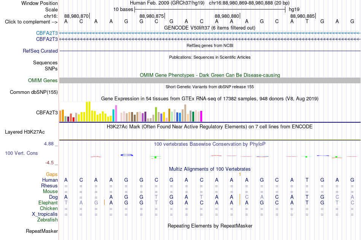Click the magenta bar ending GTEx chart
Screen dimensions: 361x240
click(x=201, y=116)
